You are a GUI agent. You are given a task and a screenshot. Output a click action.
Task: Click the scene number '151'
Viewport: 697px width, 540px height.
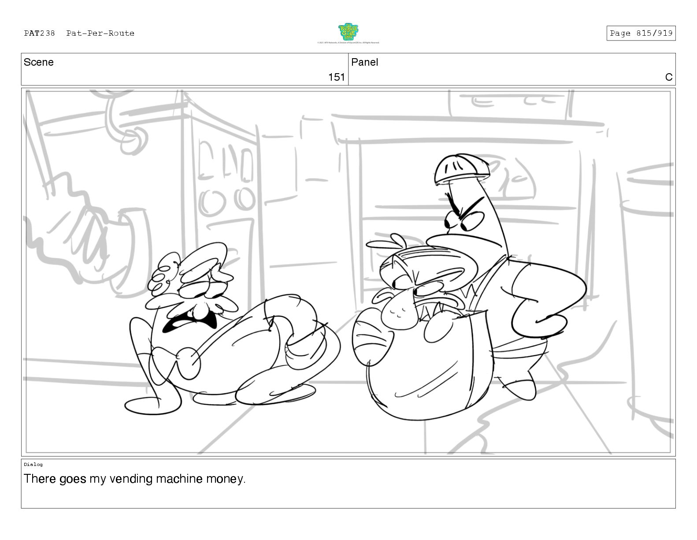click(x=337, y=77)
